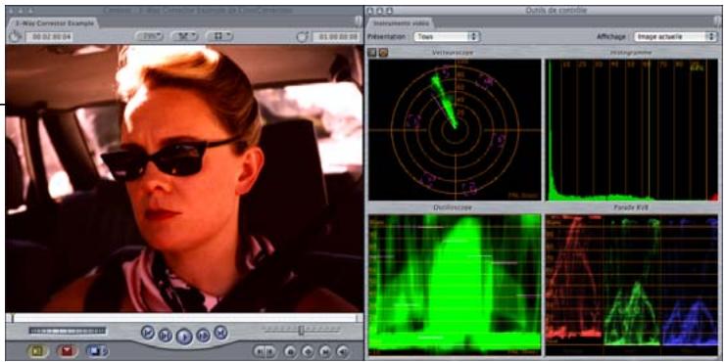Image resolution: width=725 pixels, height=362 pixels.
Task: Click the Oscilloscope label
Action: [453, 207]
